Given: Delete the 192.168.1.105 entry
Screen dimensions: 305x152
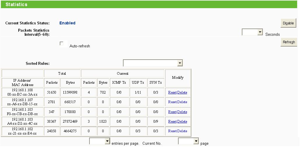Looking at the screenshot, I should [182, 112].
